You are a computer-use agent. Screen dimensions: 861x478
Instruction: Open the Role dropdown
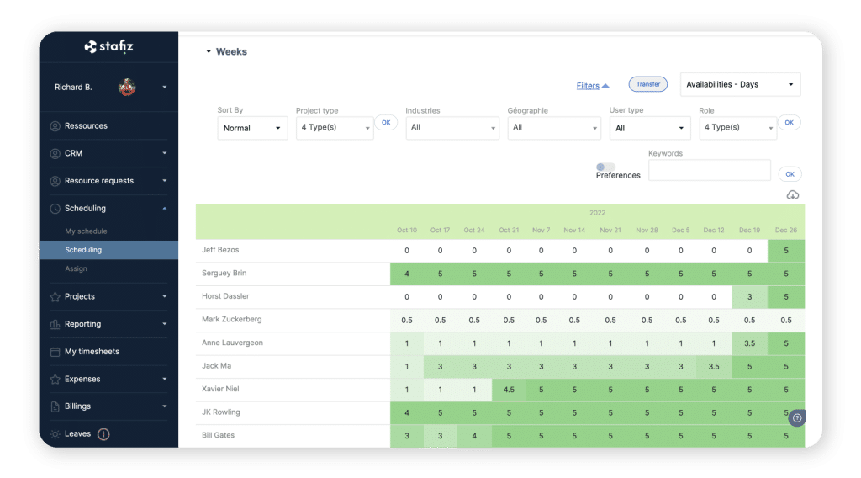click(x=737, y=127)
